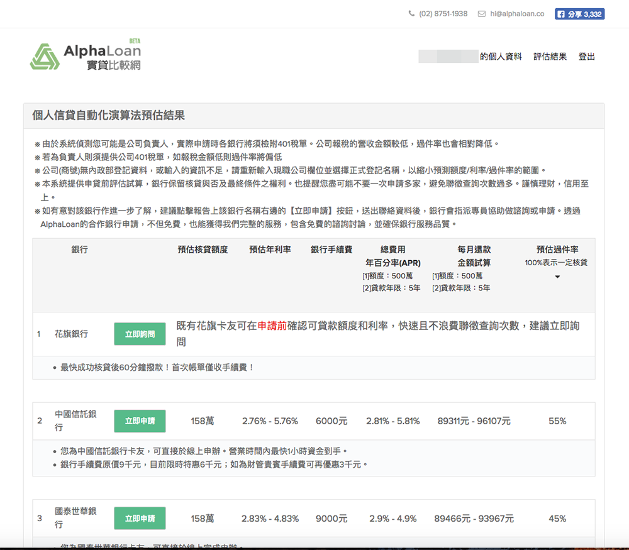
Task: Go to 評估結果 in navigation
Action: [550, 57]
